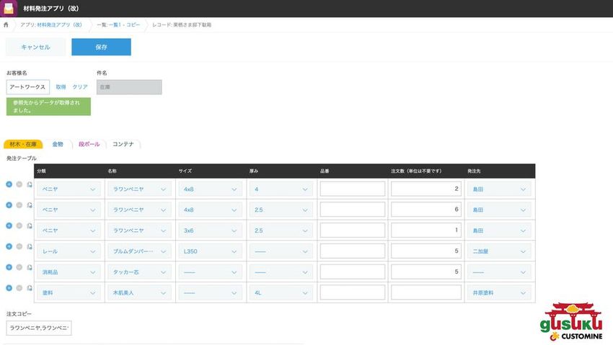Click the copy-row icon on third table row
Viewport: 613px width, 345px height.
coord(30,226)
